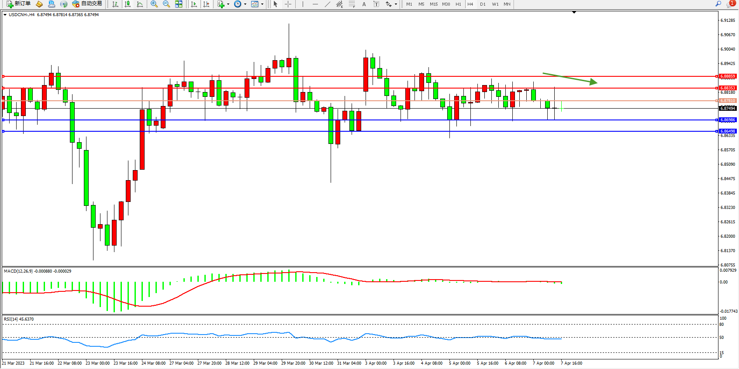Select the trendline drawing tool
Image resolution: width=739 pixels, height=369 pixels.
tap(328, 4)
